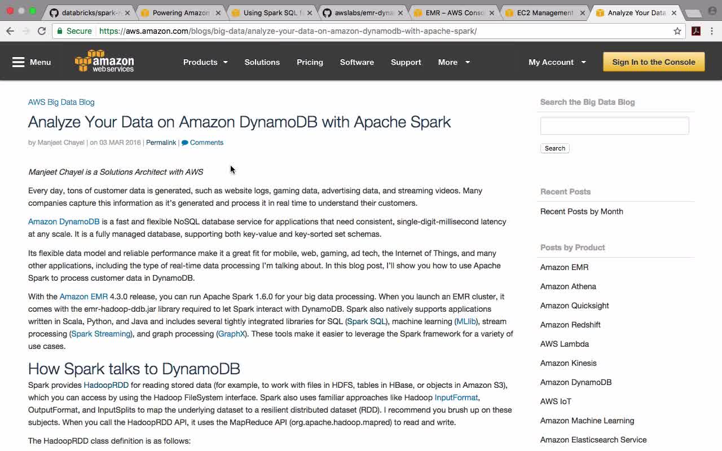Screen dimensions: 722x451
Task: Open the MLlib link
Action: coord(466,321)
